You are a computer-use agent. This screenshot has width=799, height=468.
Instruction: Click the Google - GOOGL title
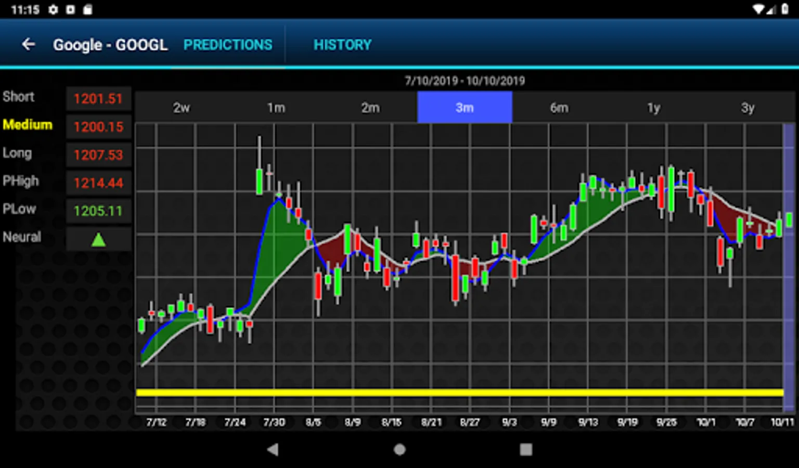pos(110,45)
